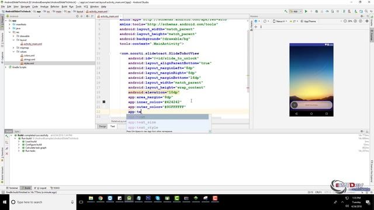Click the Captures vertical side tab

coord(2,58)
